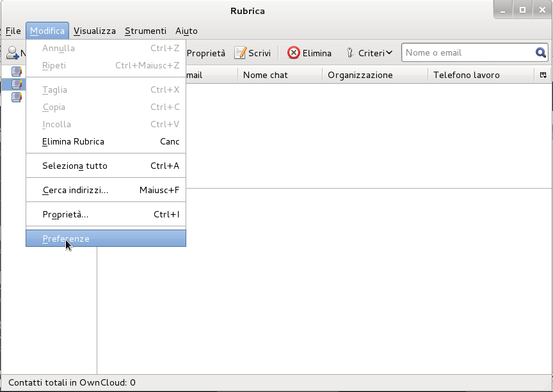Open the Aiuto menu
Image resolution: width=553 pixels, height=392 pixels.
pyautogui.click(x=186, y=31)
